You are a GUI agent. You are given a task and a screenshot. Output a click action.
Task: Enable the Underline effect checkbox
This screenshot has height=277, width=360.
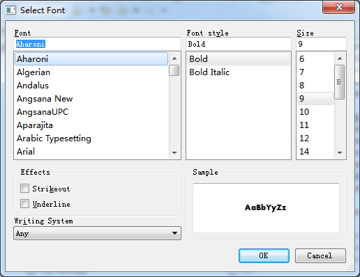coord(24,204)
